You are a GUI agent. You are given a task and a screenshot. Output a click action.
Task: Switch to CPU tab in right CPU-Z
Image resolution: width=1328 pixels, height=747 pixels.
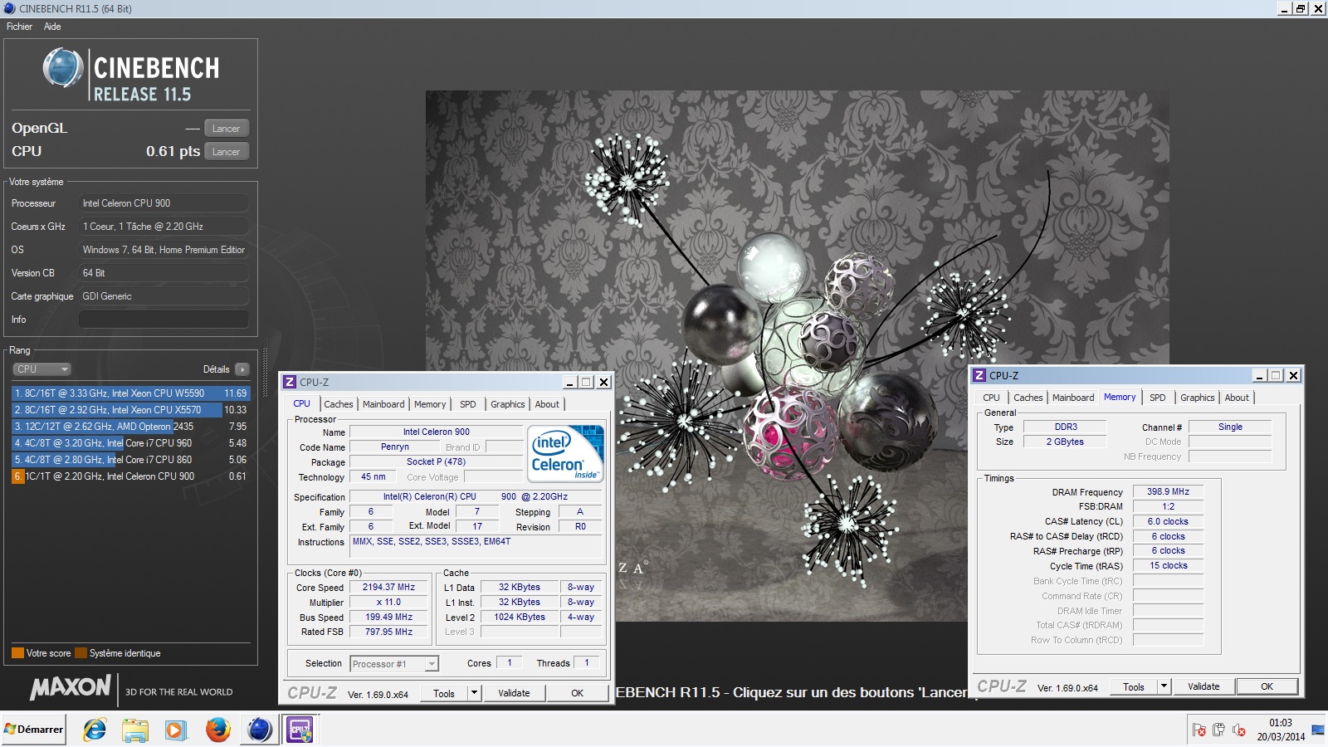(x=991, y=398)
